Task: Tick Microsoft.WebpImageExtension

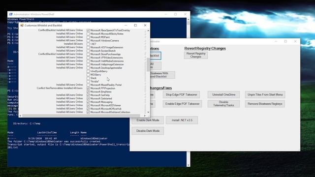Action: coord(88,64)
